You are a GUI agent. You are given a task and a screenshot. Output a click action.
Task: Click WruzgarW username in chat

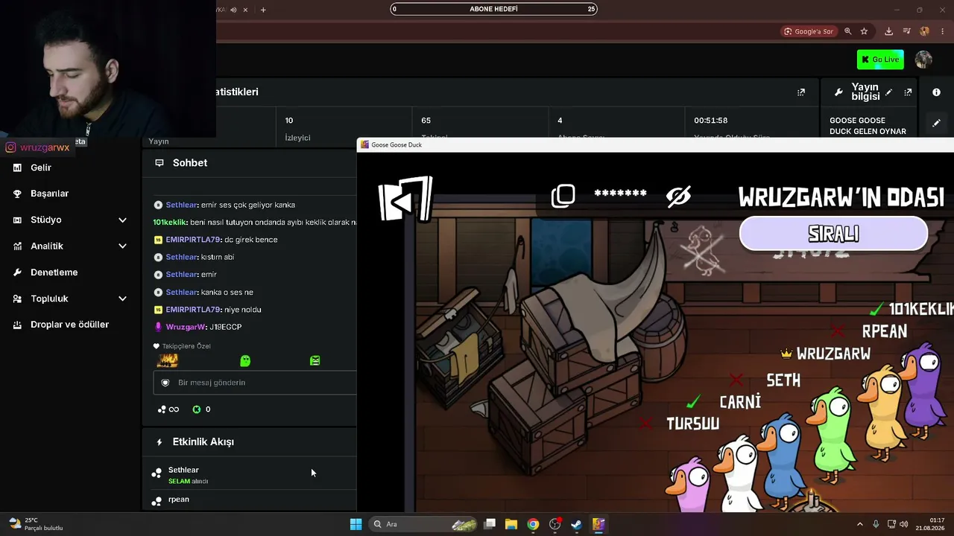pos(185,327)
